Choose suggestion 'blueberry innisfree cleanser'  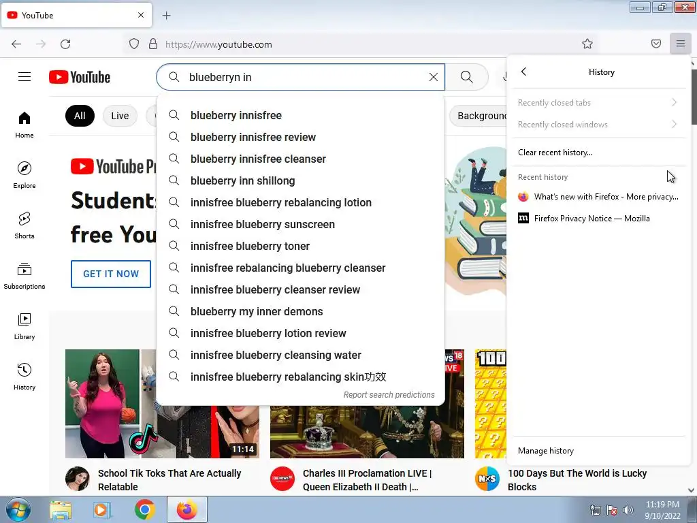tap(300, 159)
